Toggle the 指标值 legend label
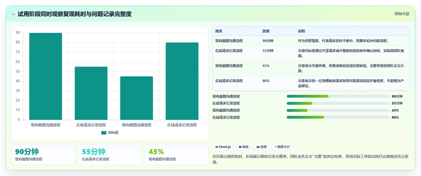 [x=113, y=133]
